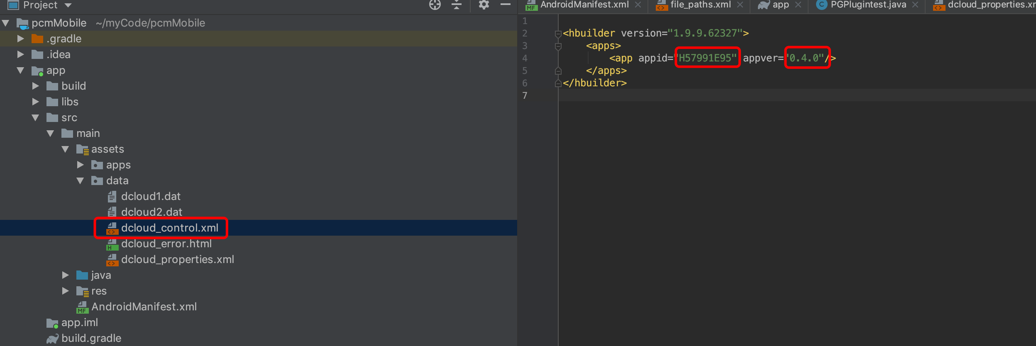Toggle code fold on hbuilder tag line
Image resolution: width=1036 pixels, height=346 pixels.
pos(558,34)
